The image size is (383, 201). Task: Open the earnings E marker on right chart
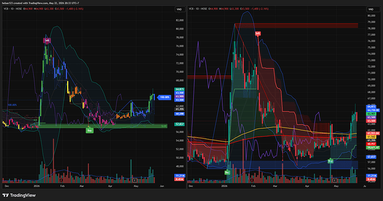(x=335, y=180)
